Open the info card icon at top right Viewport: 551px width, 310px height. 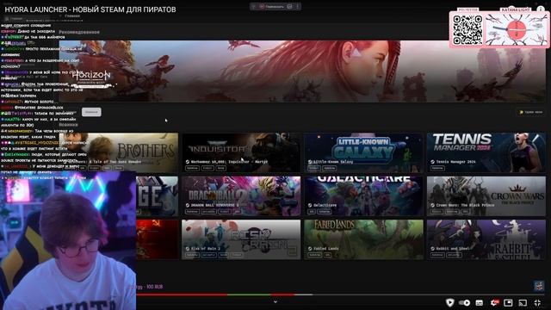[x=540, y=9]
